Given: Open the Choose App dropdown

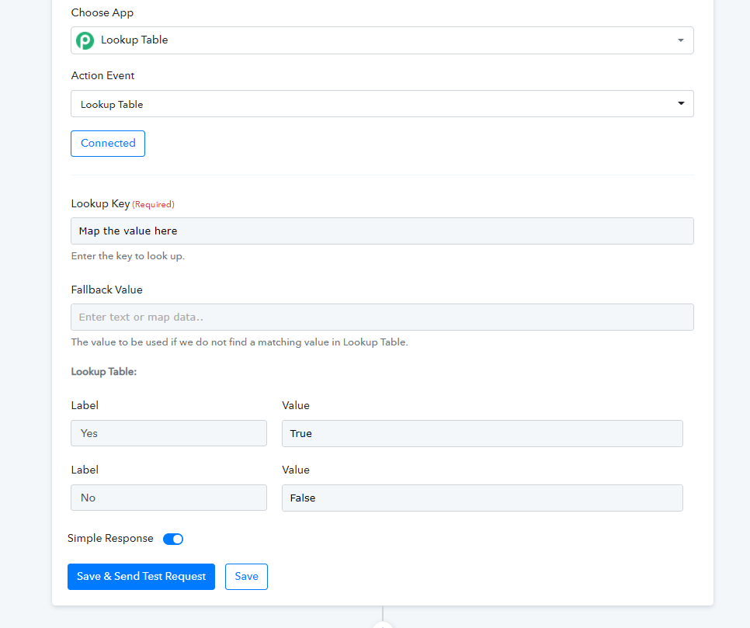Looking at the screenshot, I should click(x=382, y=40).
